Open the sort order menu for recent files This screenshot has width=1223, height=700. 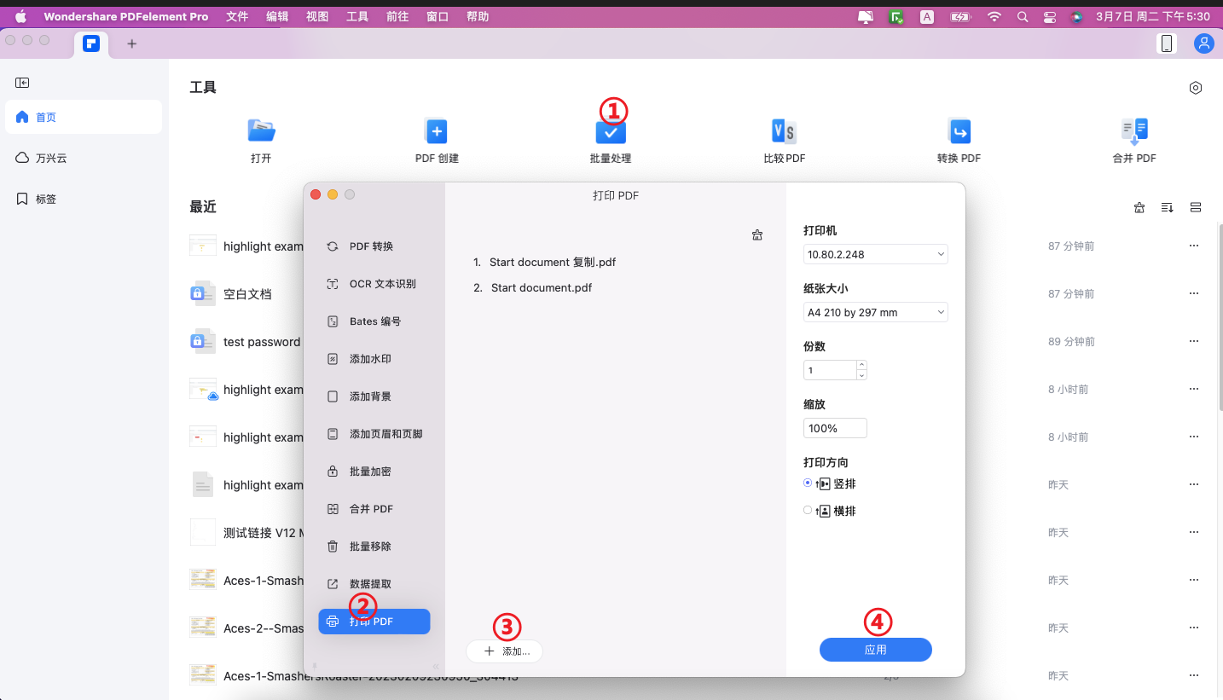click(1167, 207)
